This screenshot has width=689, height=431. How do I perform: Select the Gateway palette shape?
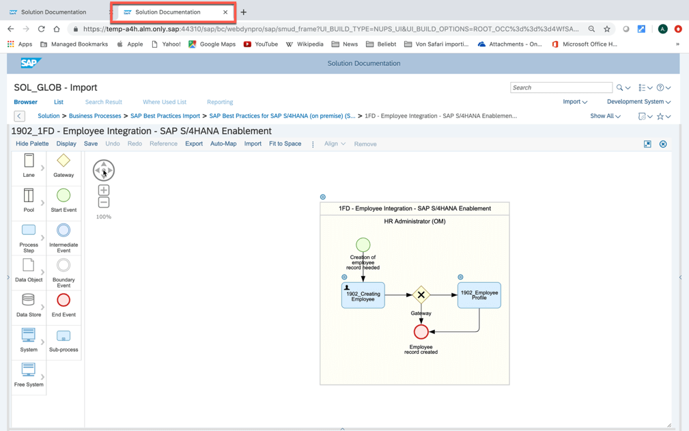point(64,165)
